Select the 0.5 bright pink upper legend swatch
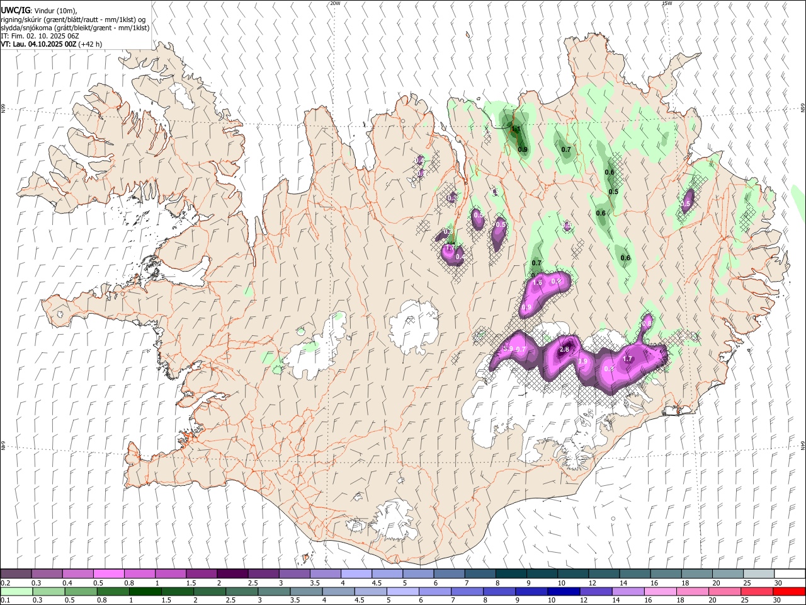Screen dimensions: 806x605 coord(108,574)
